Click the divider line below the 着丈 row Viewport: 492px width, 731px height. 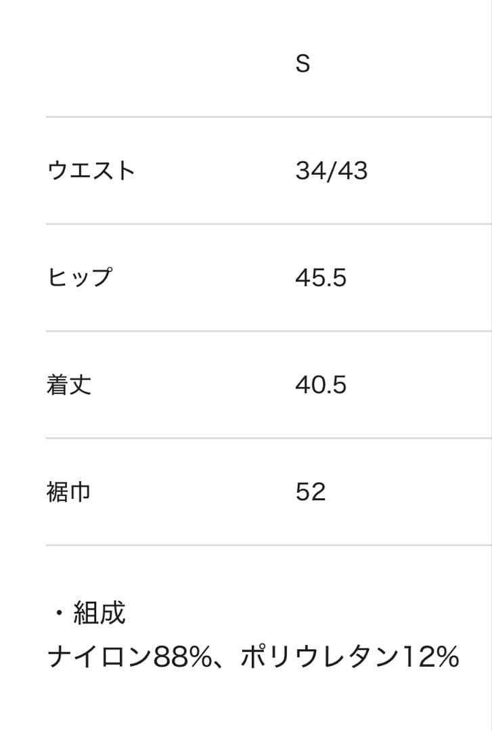[x=269, y=438]
